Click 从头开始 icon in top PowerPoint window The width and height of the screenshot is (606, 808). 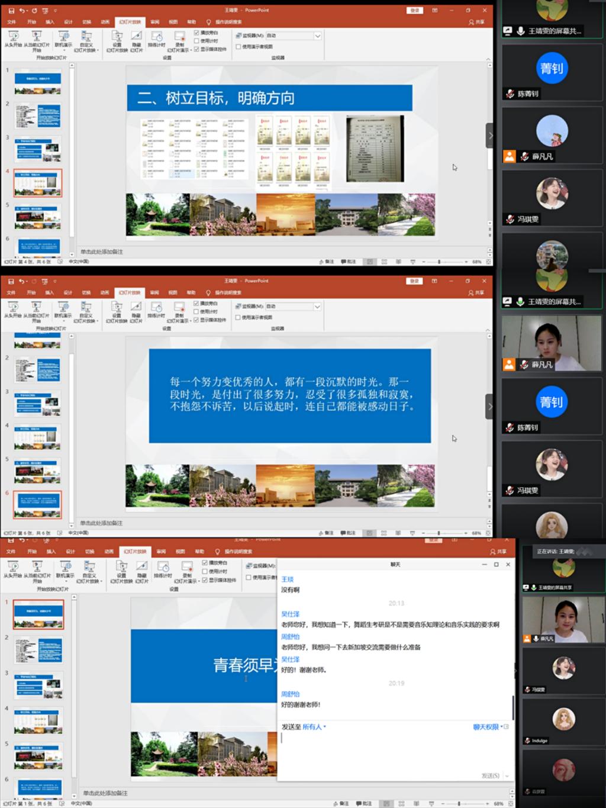point(13,37)
